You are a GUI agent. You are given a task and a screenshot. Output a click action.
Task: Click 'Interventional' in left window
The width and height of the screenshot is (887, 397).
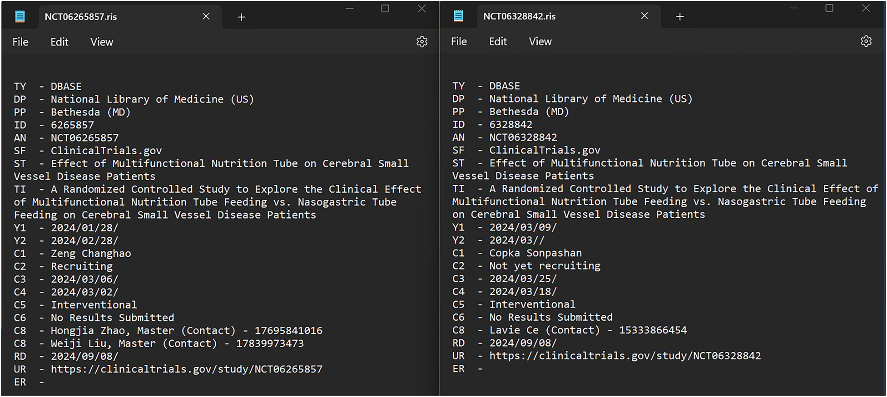click(94, 305)
